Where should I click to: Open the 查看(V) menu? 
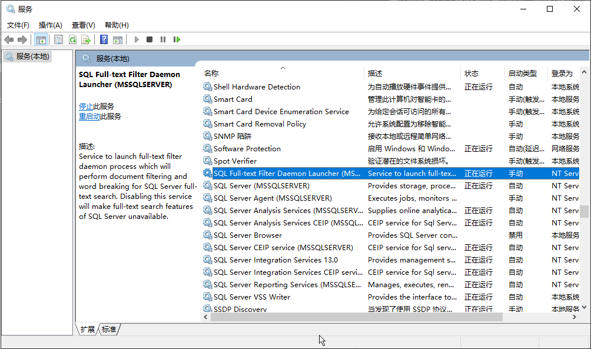pos(84,25)
